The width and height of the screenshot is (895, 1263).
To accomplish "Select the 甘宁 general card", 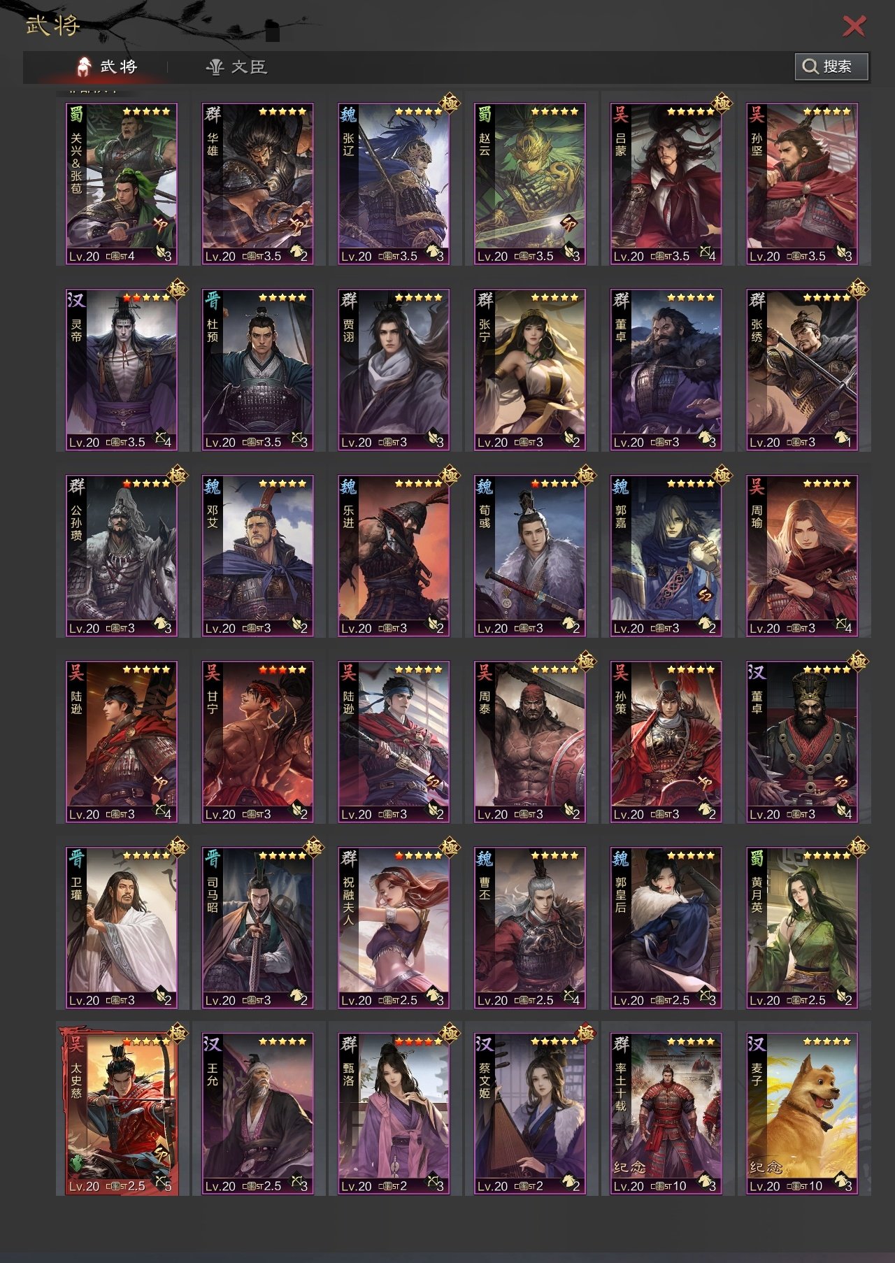I will click(x=257, y=742).
